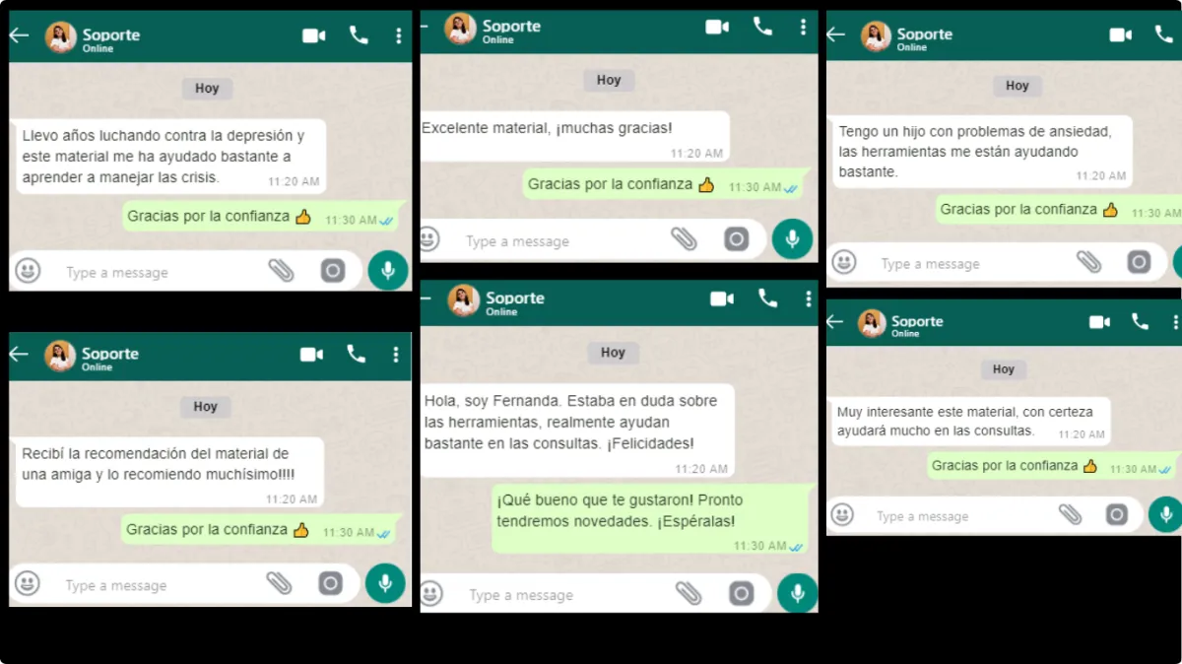Open three-dot menu in depression testimonial chat
The width and height of the screenshot is (1182, 664).
pyautogui.click(x=398, y=36)
